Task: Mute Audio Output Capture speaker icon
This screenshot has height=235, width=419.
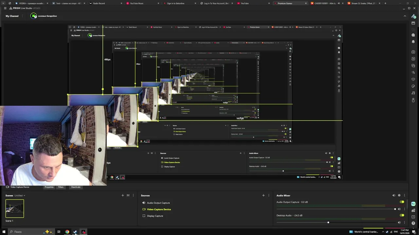Action: [399, 209]
